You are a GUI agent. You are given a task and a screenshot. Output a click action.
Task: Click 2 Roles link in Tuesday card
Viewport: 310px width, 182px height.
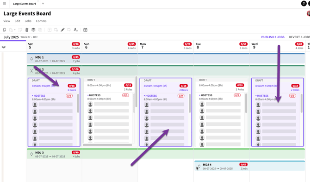(240, 90)
